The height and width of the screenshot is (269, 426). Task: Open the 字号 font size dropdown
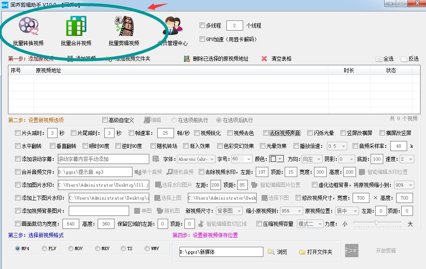tap(242, 159)
